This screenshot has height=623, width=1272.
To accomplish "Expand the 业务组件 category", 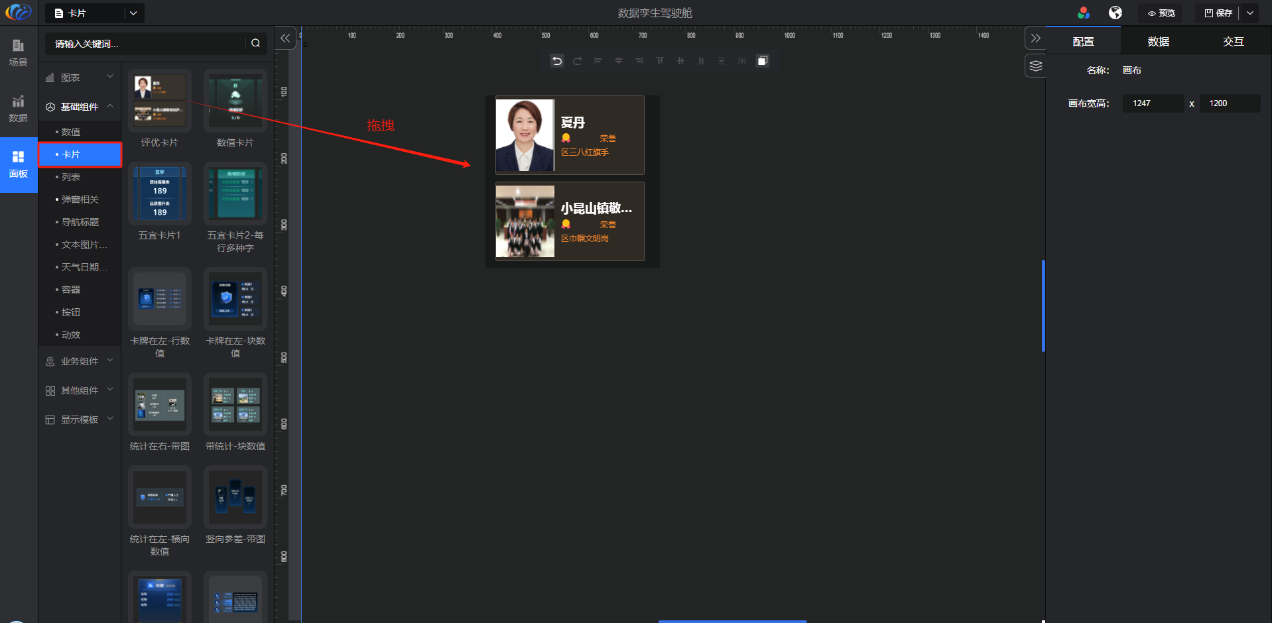I will pos(80,361).
